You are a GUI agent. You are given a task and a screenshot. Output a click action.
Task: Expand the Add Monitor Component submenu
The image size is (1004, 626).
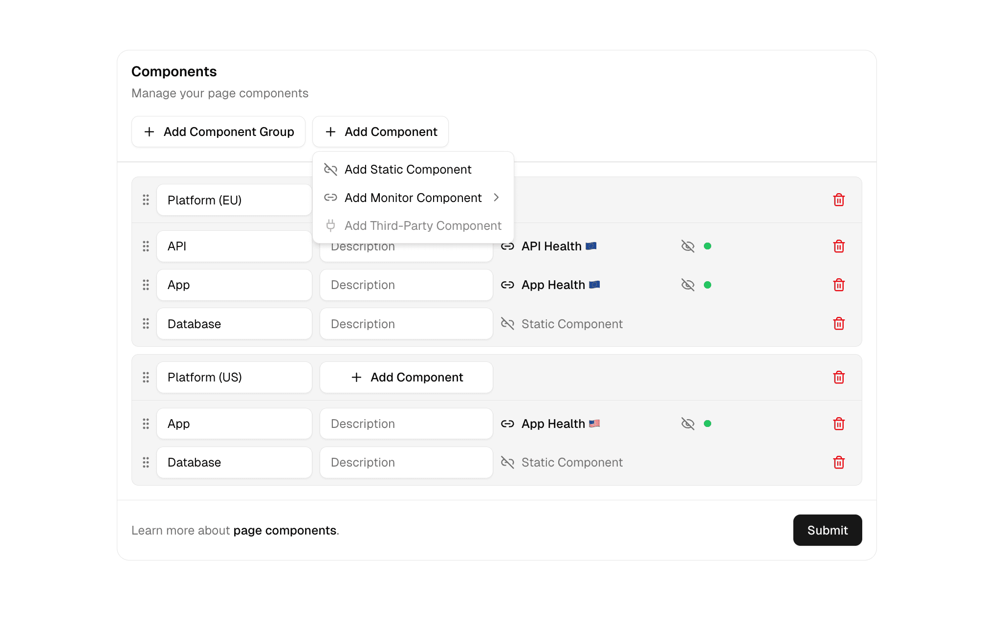[497, 198]
